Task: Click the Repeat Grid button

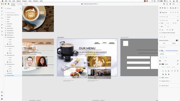Action: click(x=163, y=12)
